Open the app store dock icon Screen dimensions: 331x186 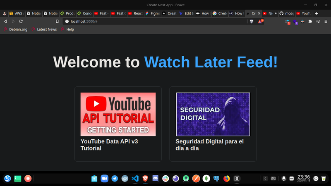click(94, 179)
